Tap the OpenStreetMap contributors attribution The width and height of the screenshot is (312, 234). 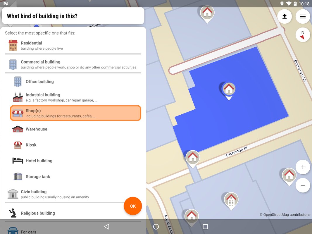[284, 214]
